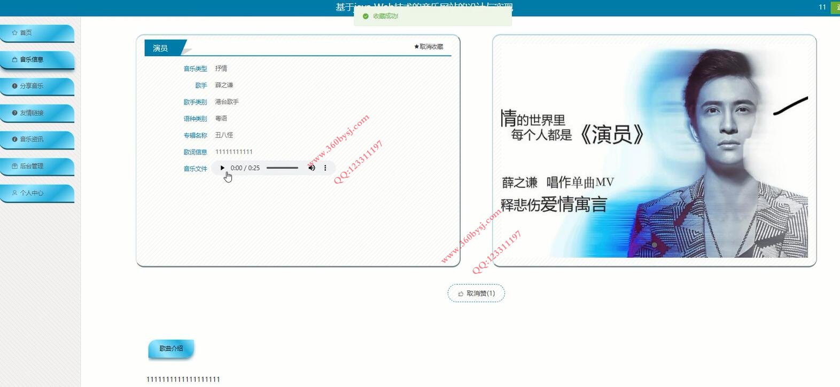Click the thumbs-up icon in 取消赞 button
Viewport: 840px width, 387px height.
coord(461,294)
